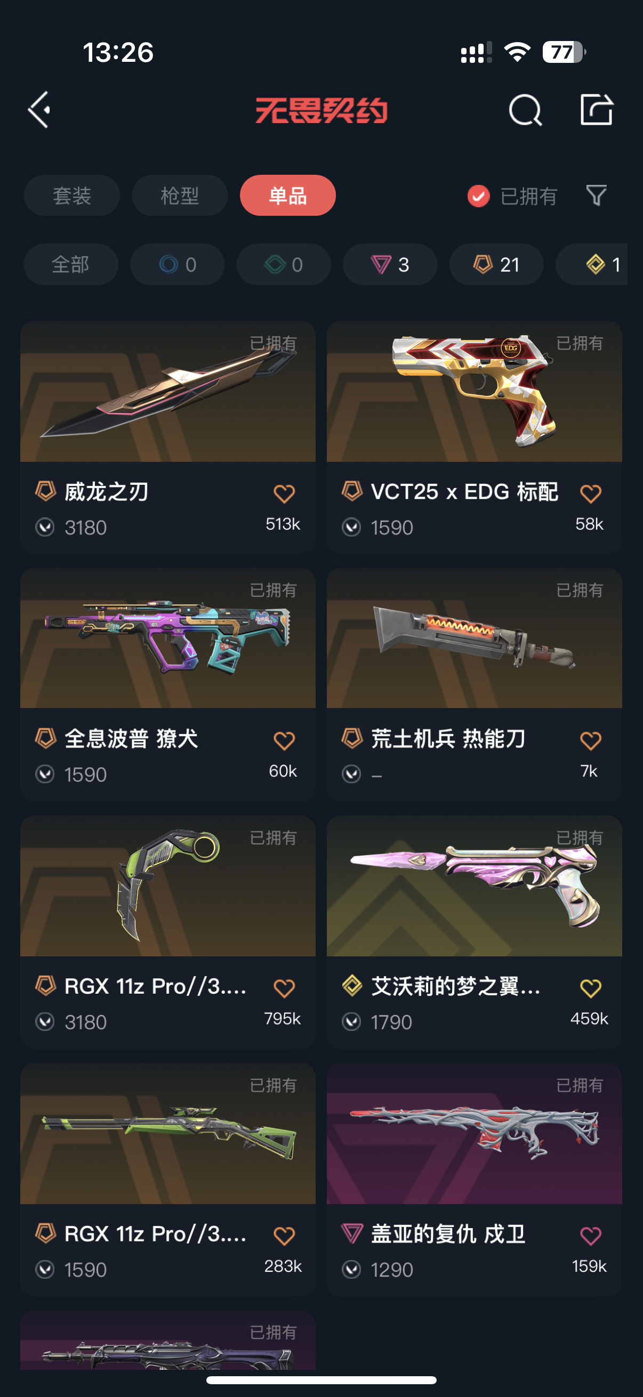Tap the back arrow icon
This screenshot has height=1397, width=643.
point(39,110)
